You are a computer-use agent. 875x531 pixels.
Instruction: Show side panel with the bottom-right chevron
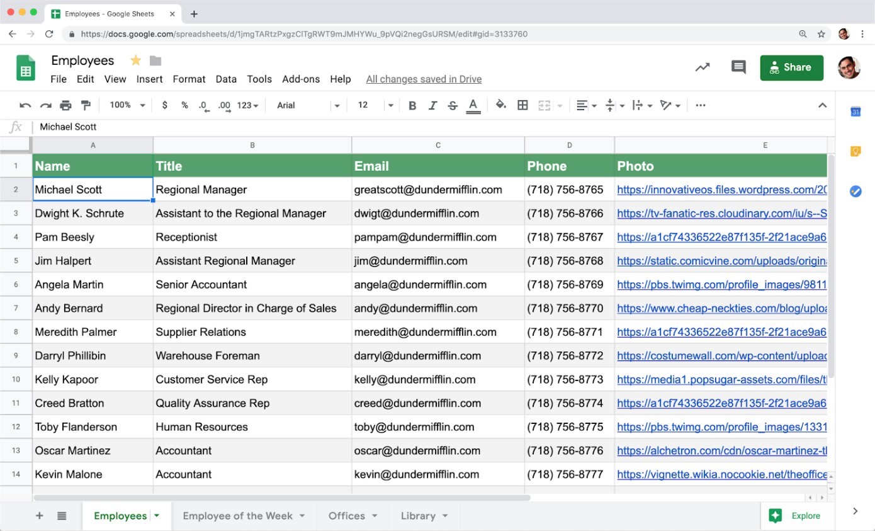(855, 511)
